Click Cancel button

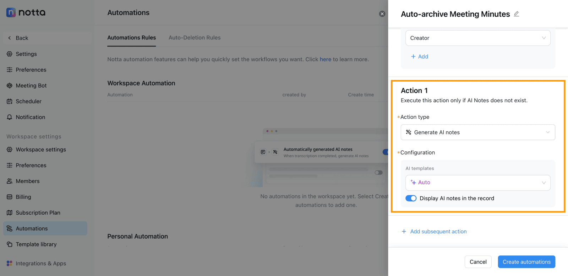pos(478,262)
